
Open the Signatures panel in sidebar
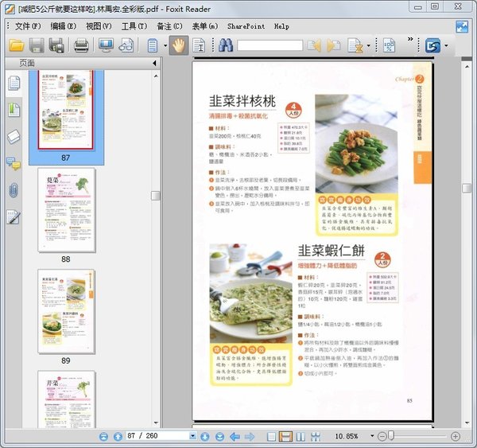point(14,217)
